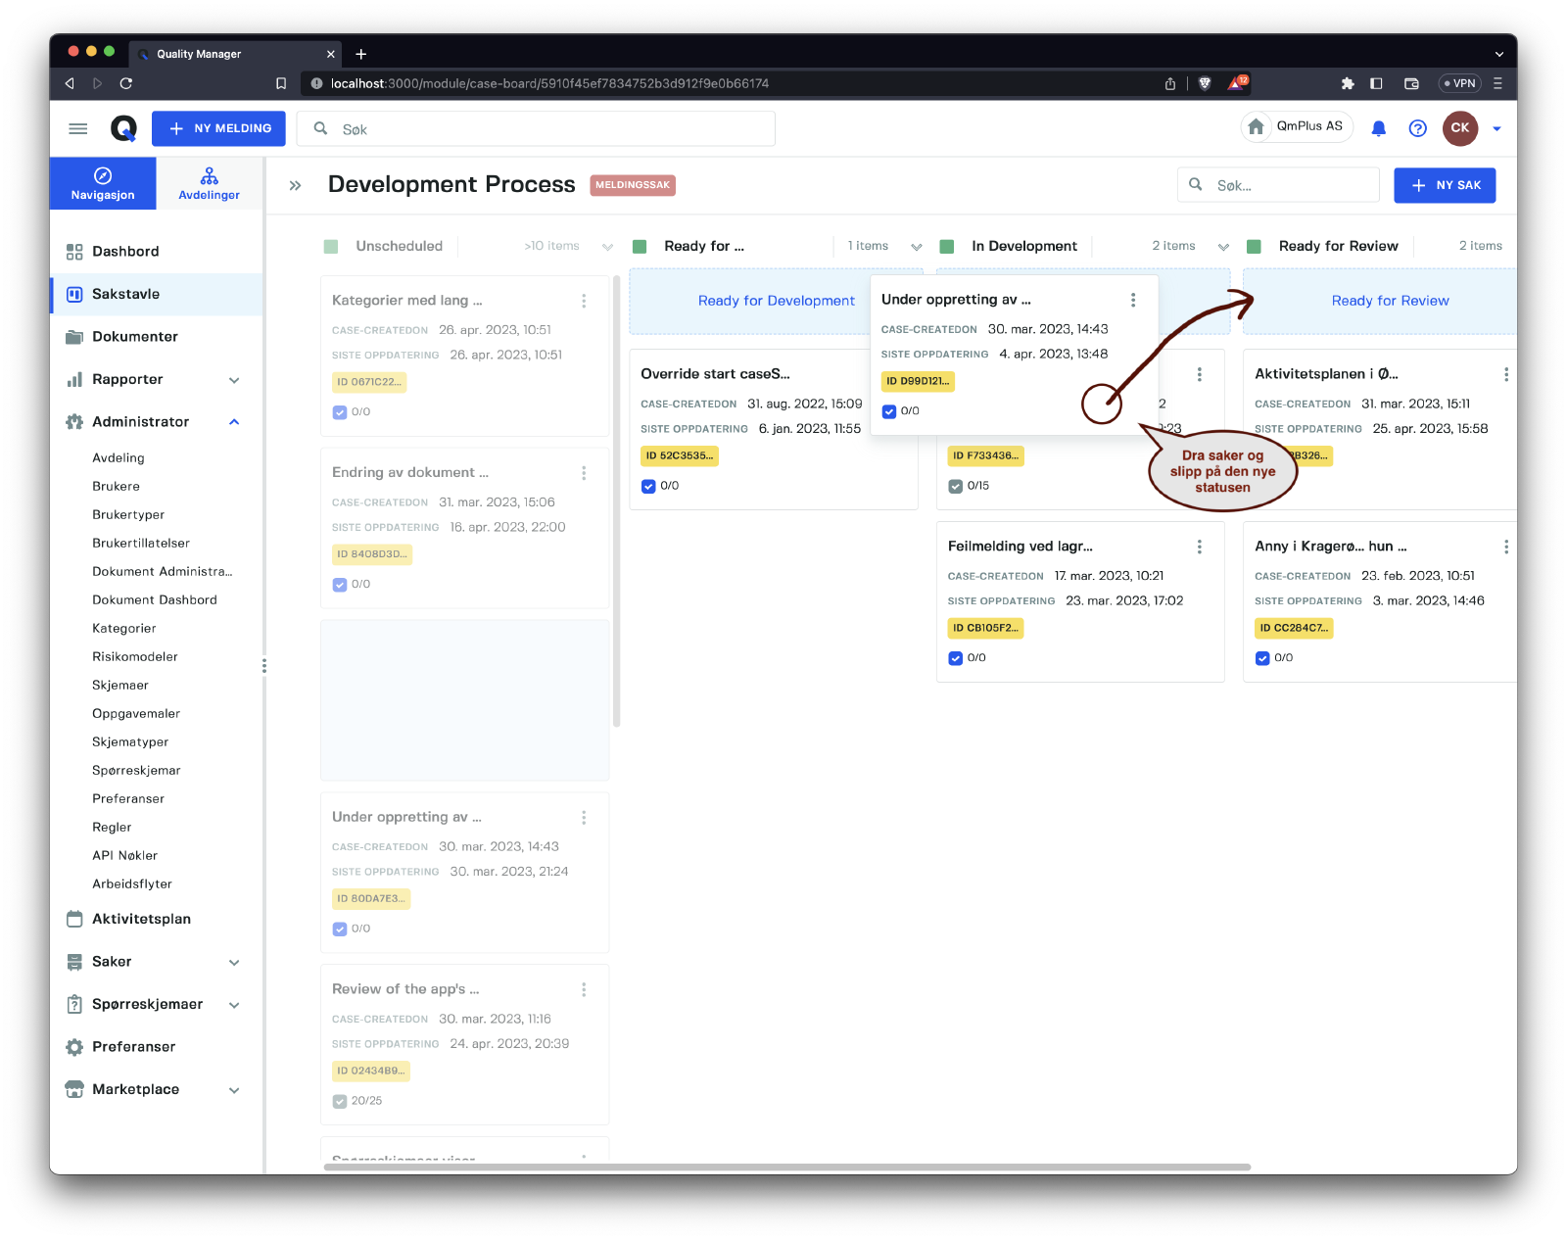Toggle checkbox on Override start caseS card
This screenshot has width=1567, height=1240.
tap(648, 486)
